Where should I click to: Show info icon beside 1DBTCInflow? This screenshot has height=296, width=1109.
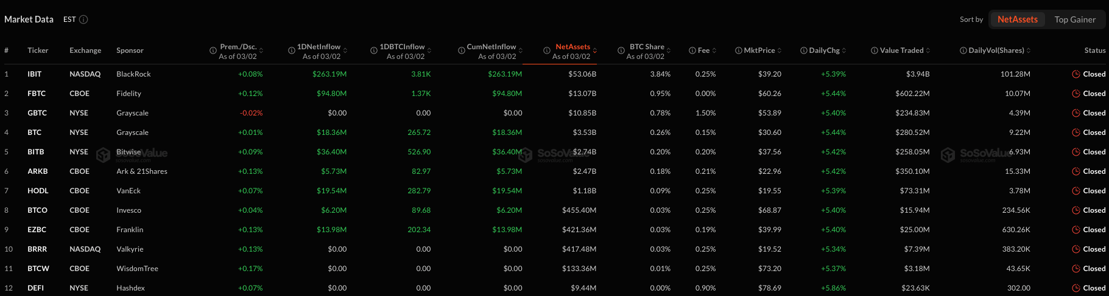tap(374, 50)
